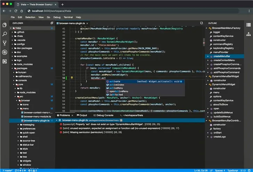Close the browser-menu-plugin.ts editor tab
The width and height of the screenshot is (253, 172).
(x=87, y=24)
